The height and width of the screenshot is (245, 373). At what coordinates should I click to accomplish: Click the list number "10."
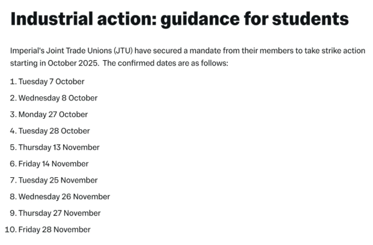10,230
